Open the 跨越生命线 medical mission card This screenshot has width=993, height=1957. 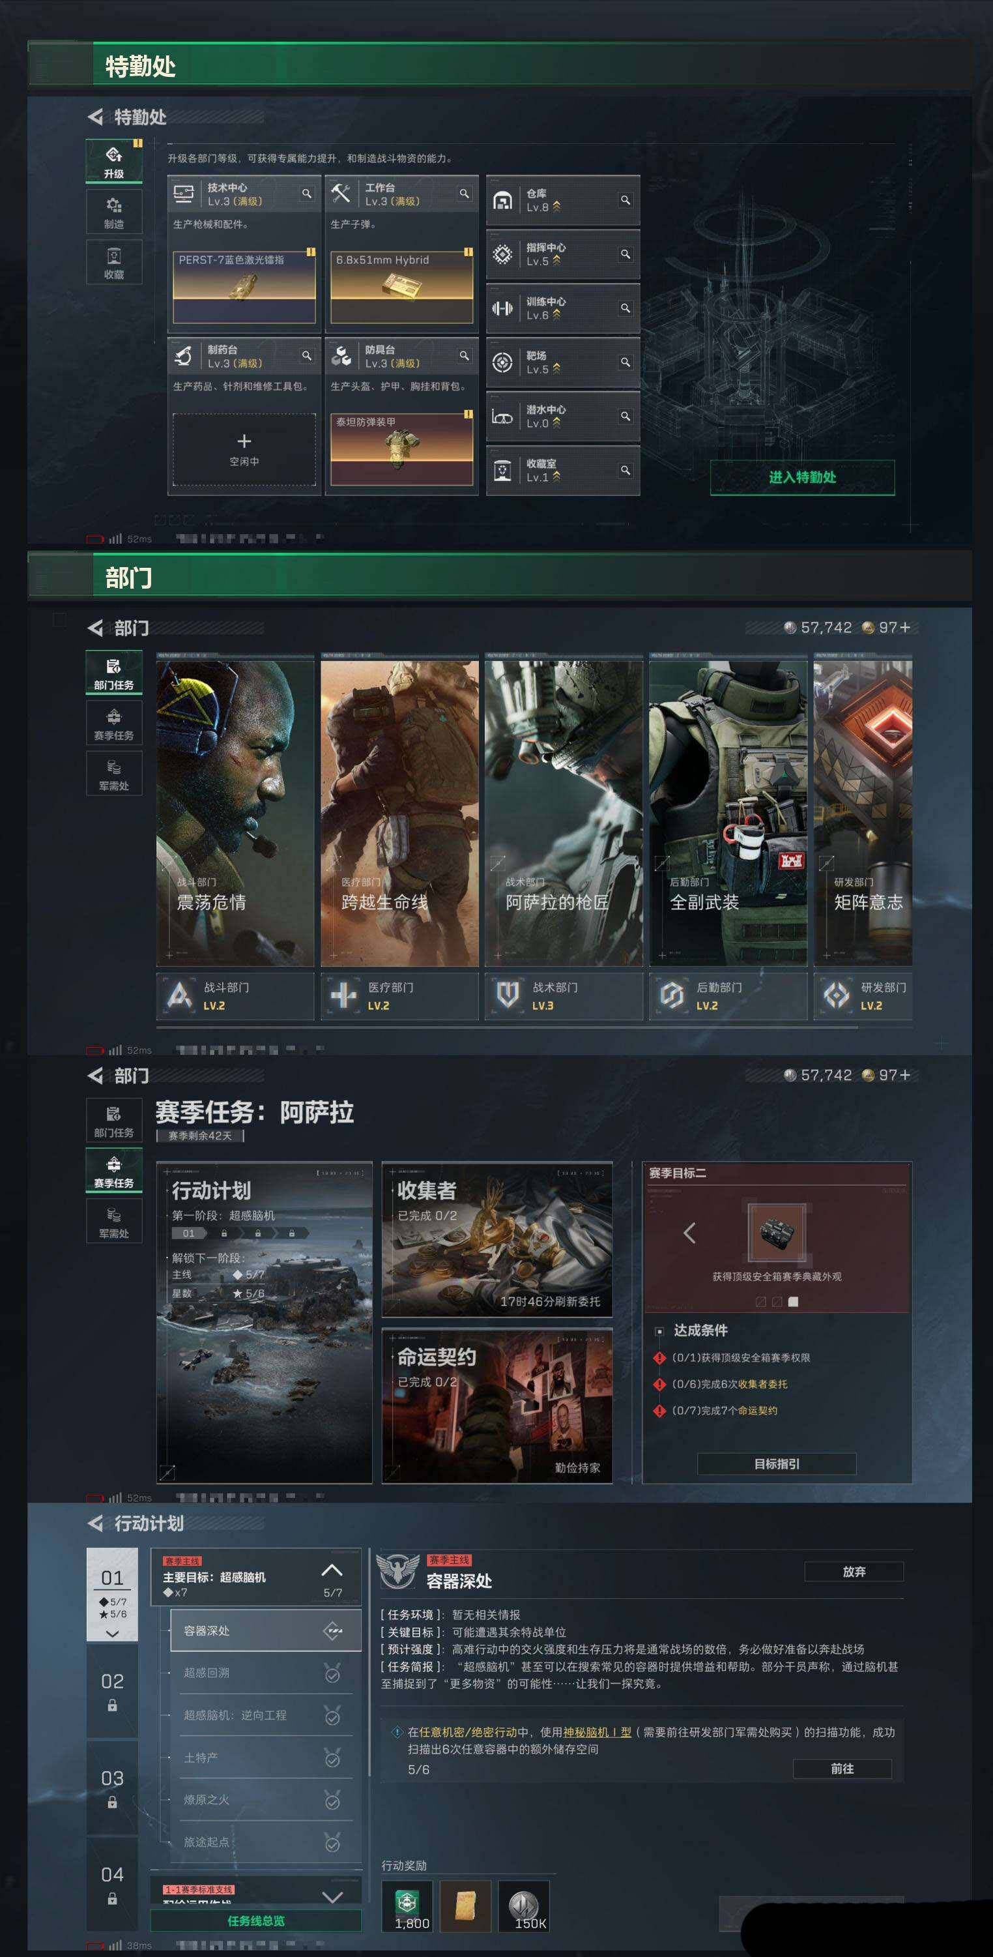coord(399,813)
